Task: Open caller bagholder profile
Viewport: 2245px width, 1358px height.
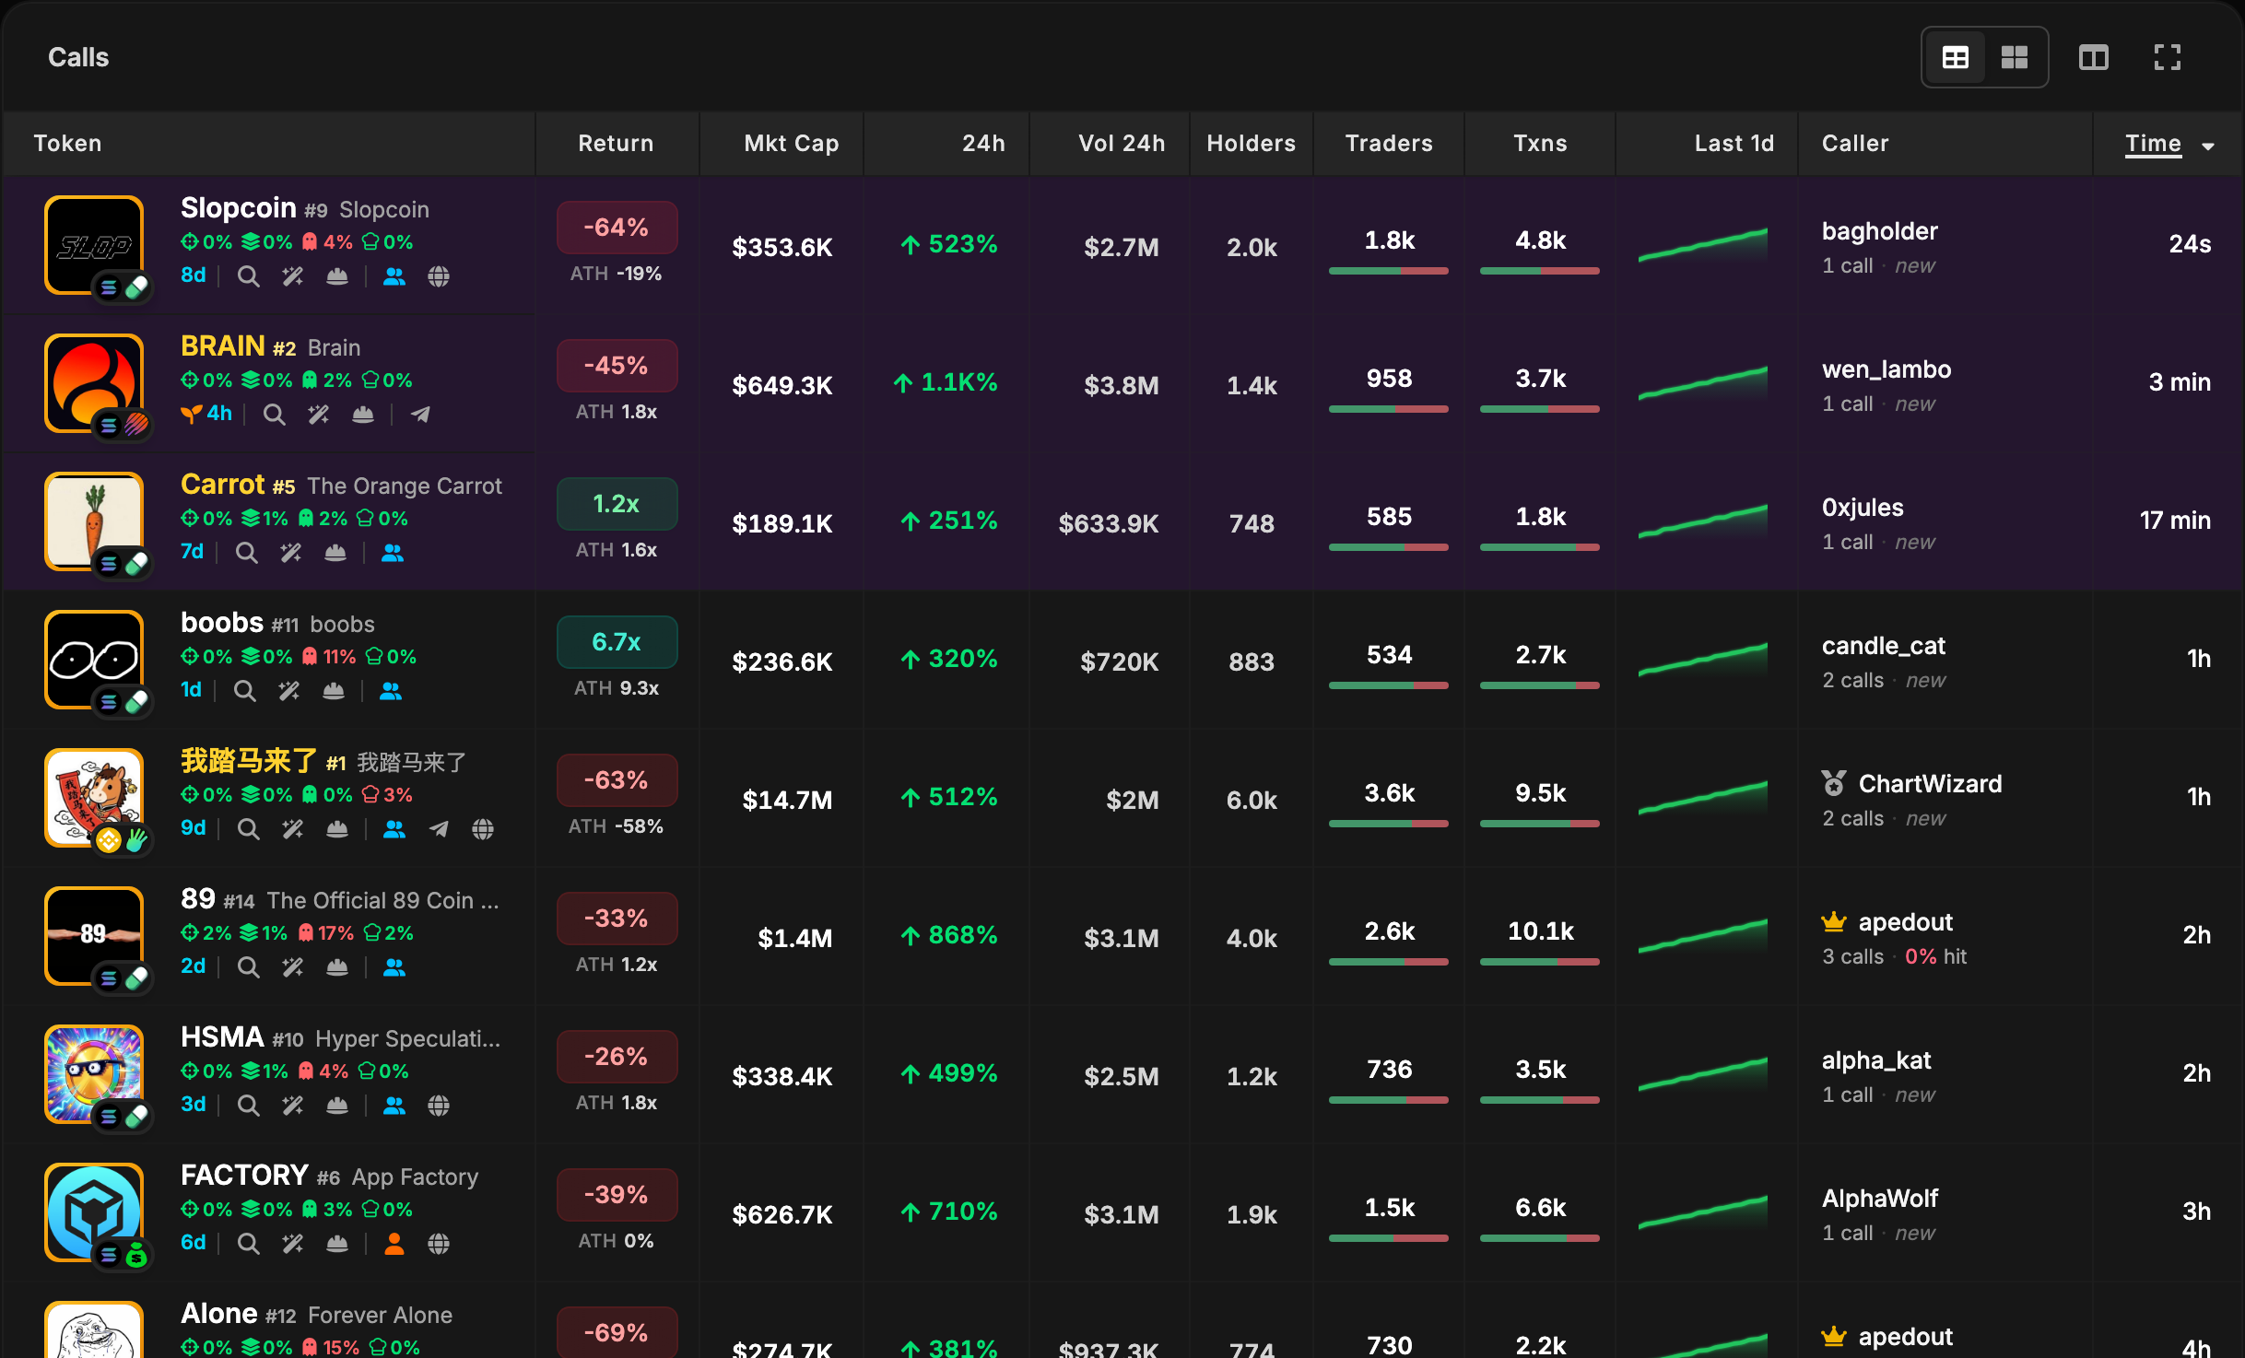Action: pyautogui.click(x=1879, y=231)
